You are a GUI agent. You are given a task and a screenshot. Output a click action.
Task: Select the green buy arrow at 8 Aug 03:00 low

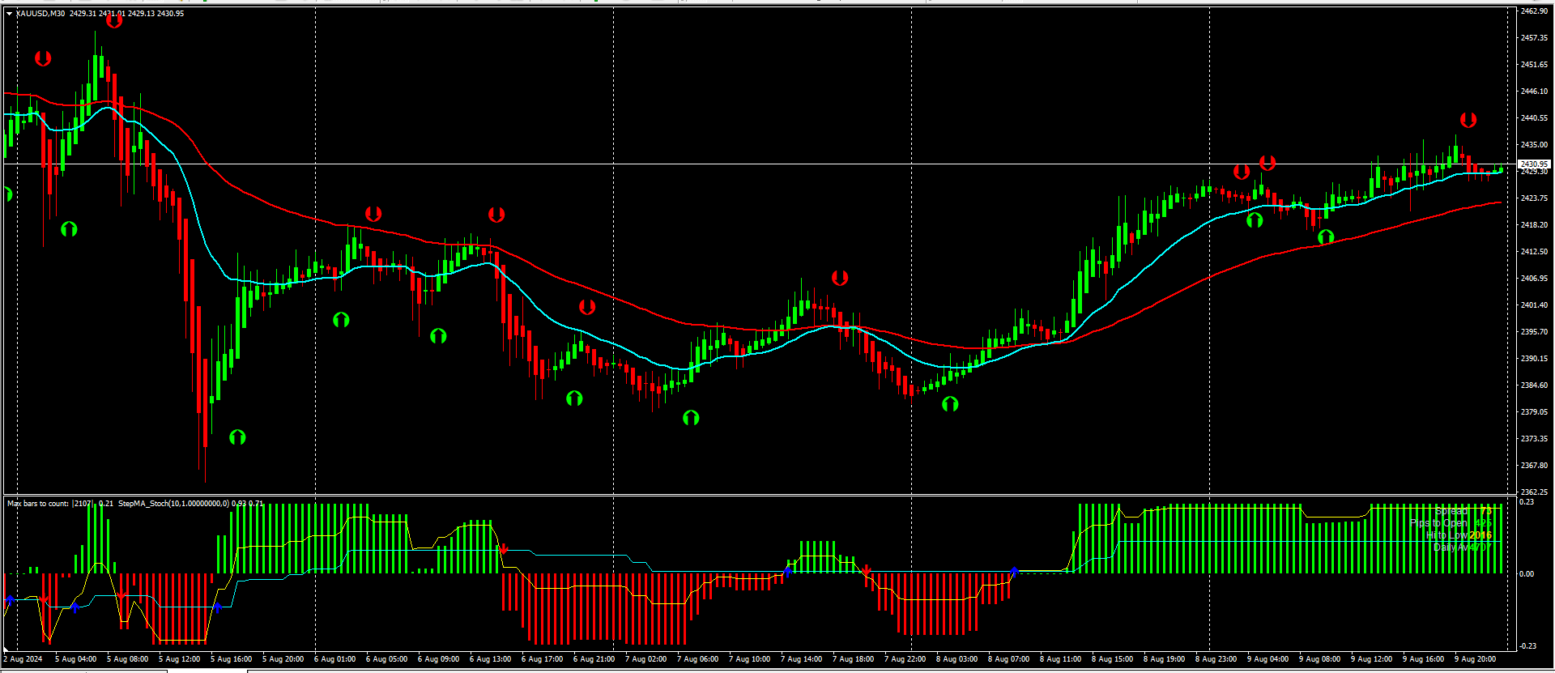point(950,403)
